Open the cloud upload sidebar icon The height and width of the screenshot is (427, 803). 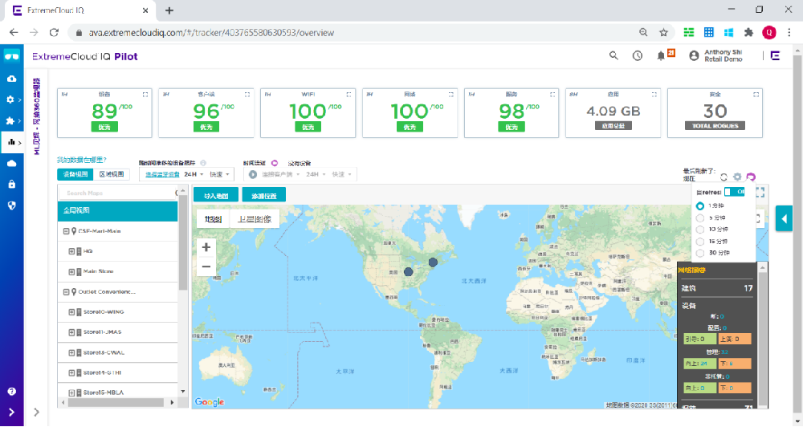coord(11,79)
